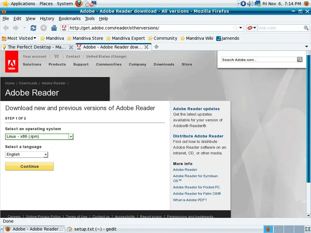311x233 pixels.
Task: Open the What is Adobe PDF? link
Action: (190, 200)
